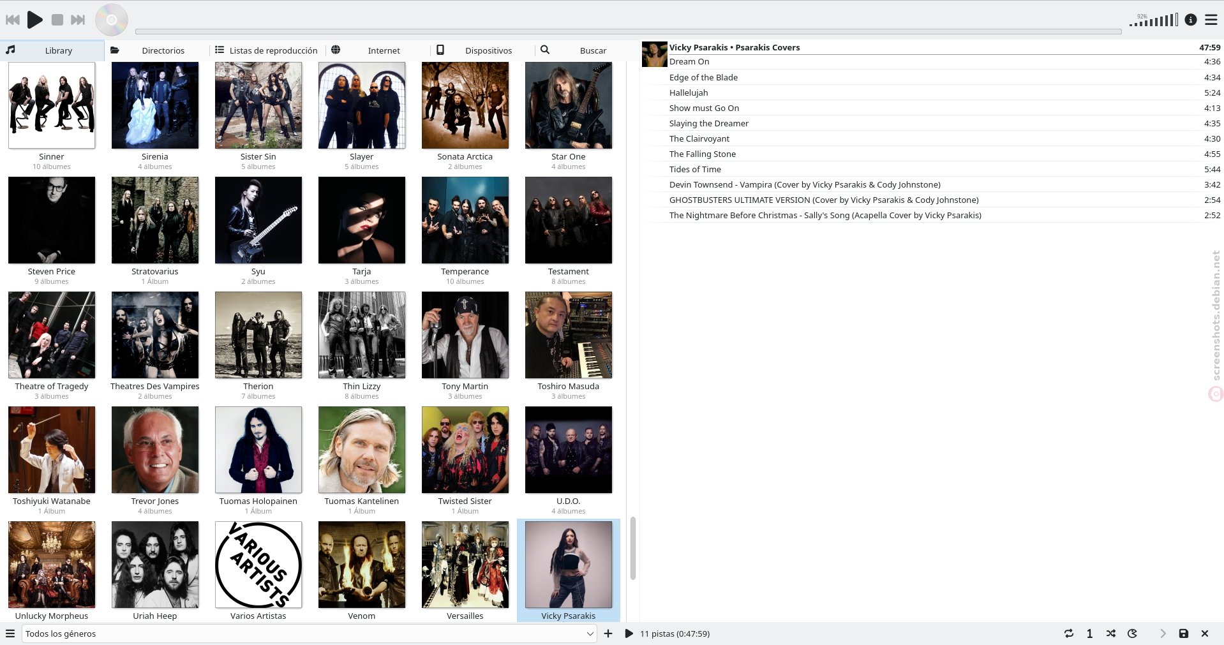The image size is (1224, 645).
Task: Click the grayed forward arrow in queue toolbar
Action: tap(1163, 634)
